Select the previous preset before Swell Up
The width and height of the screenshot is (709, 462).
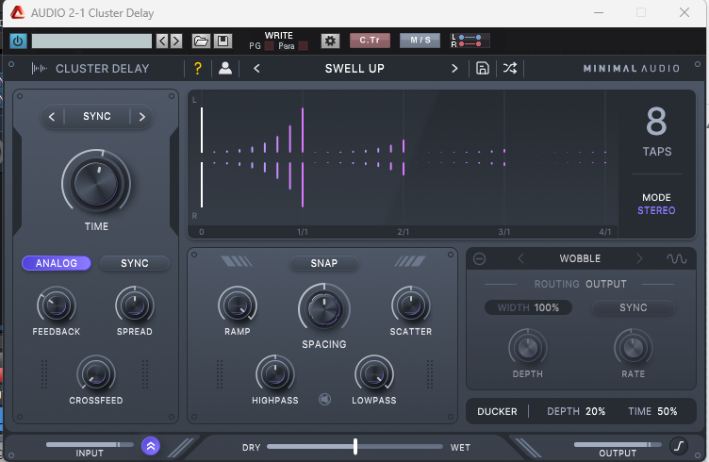pyautogui.click(x=256, y=69)
